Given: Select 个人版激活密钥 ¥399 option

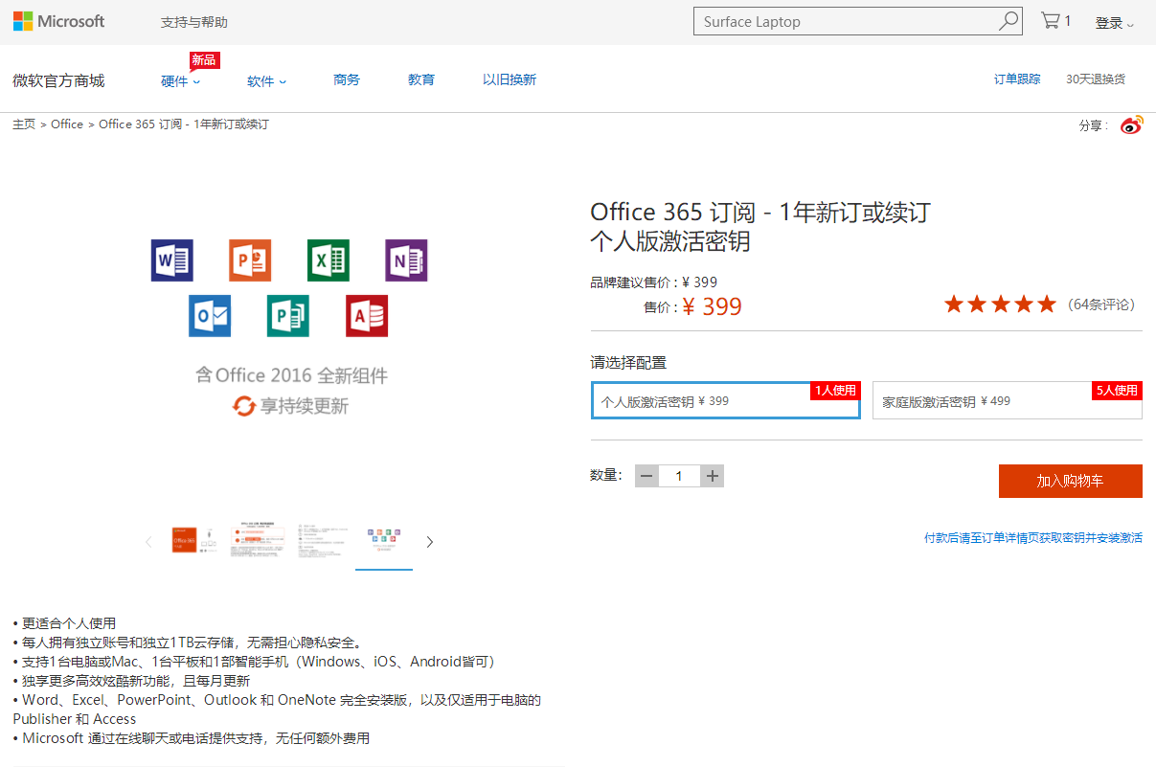Looking at the screenshot, I should pyautogui.click(x=725, y=401).
